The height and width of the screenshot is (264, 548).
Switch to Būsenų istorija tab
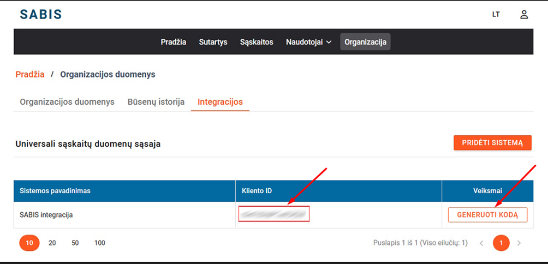coord(156,102)
